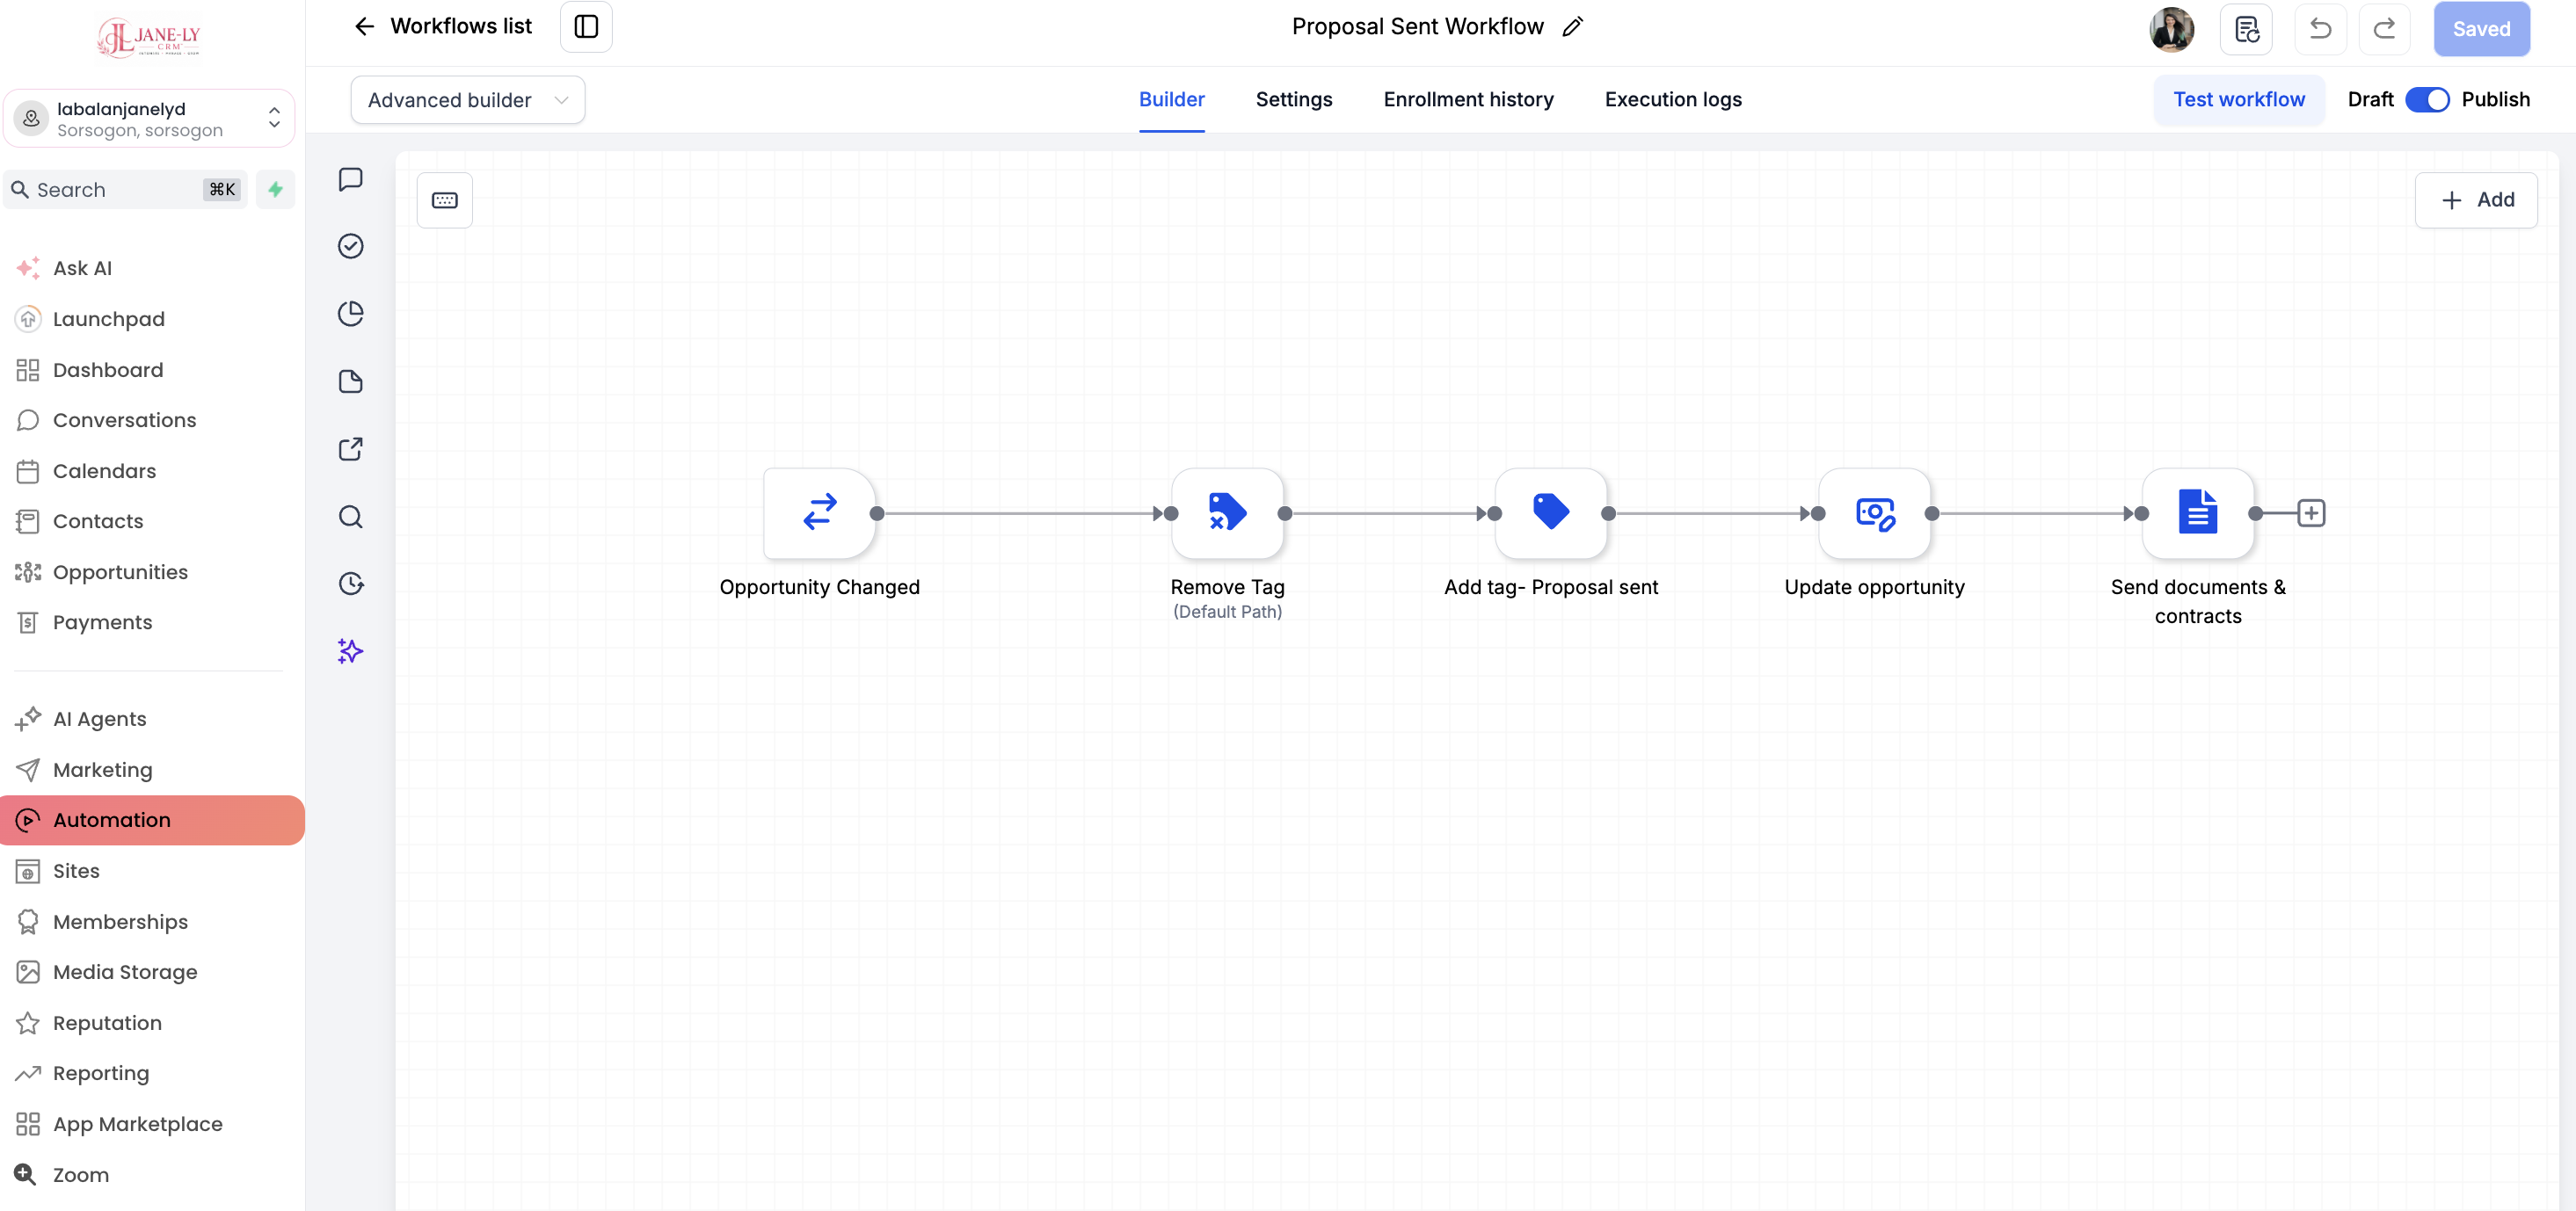
Task: Open Reputation in the sidebar
Action: pyautogui.click(x=107, y=1022)
